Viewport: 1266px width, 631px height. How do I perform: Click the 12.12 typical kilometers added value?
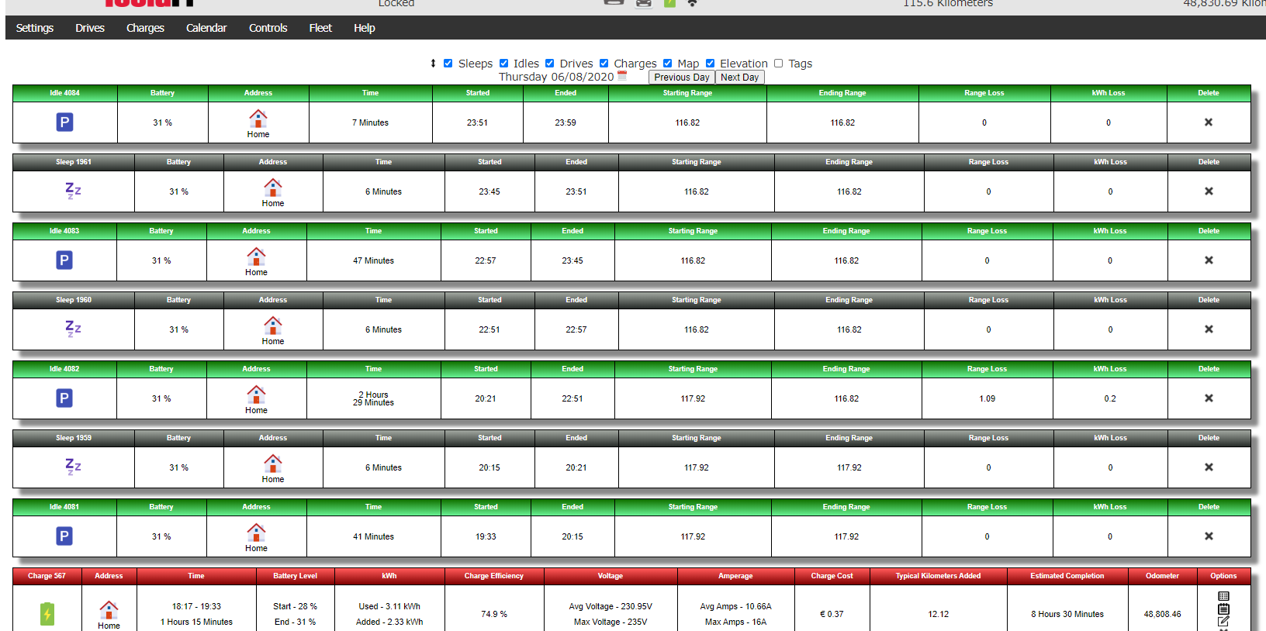939,614
